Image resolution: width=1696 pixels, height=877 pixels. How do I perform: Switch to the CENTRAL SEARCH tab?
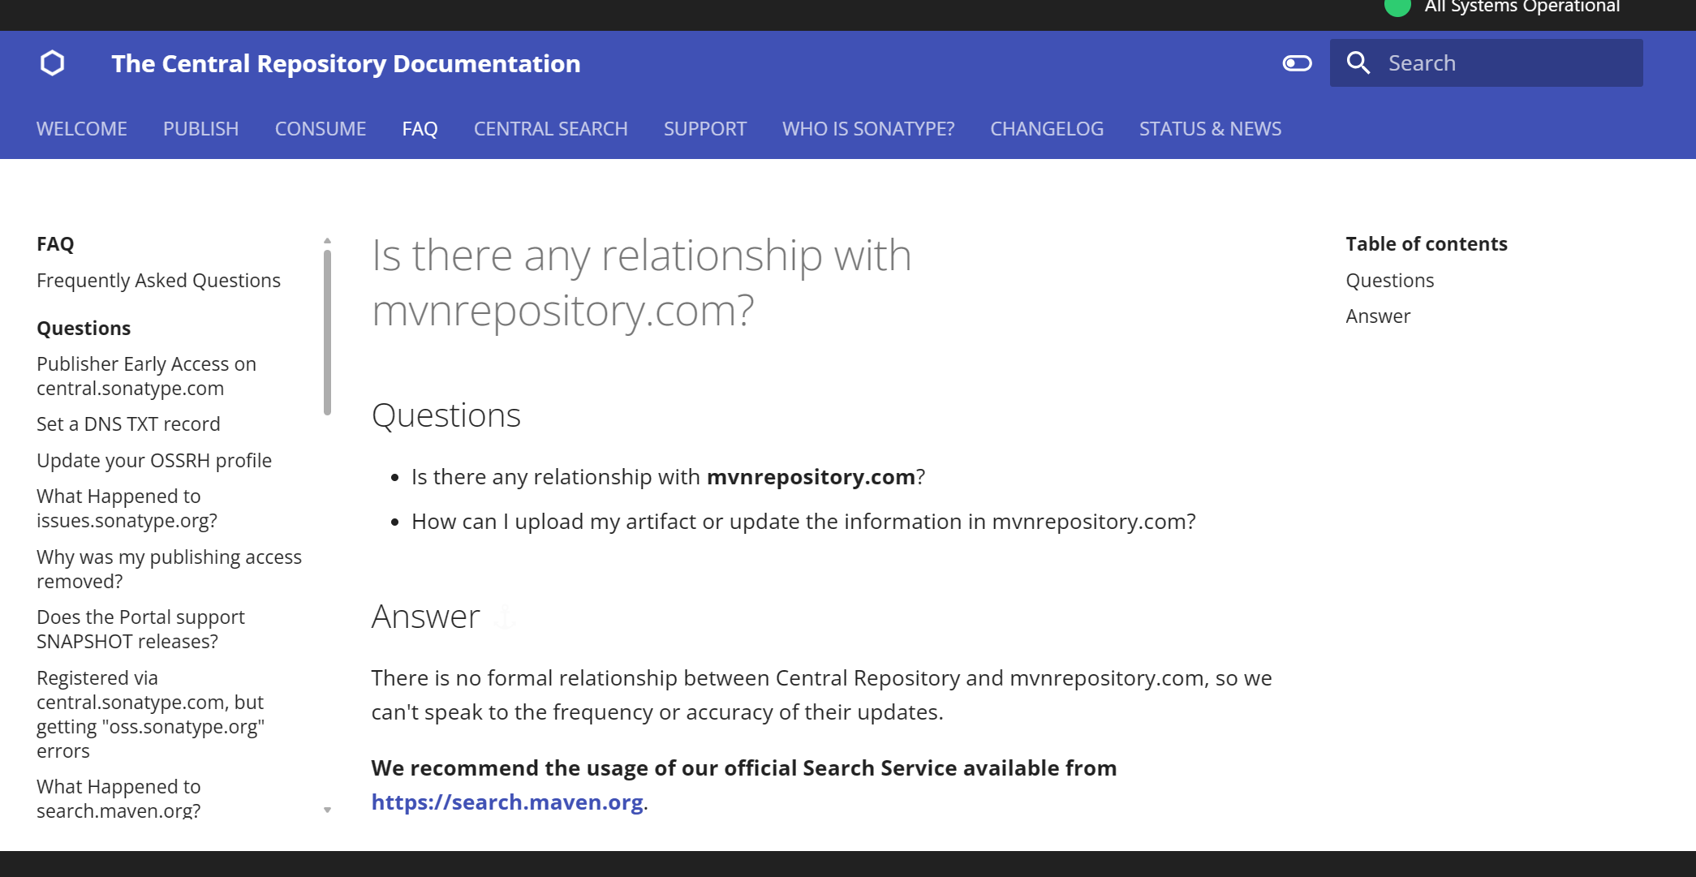(550, 129)
